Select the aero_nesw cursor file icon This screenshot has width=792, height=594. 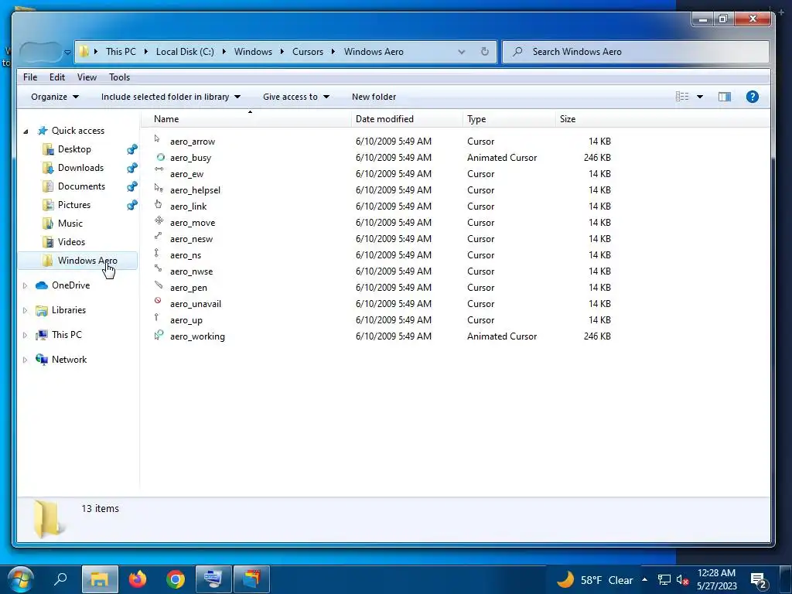coord(158,236)
